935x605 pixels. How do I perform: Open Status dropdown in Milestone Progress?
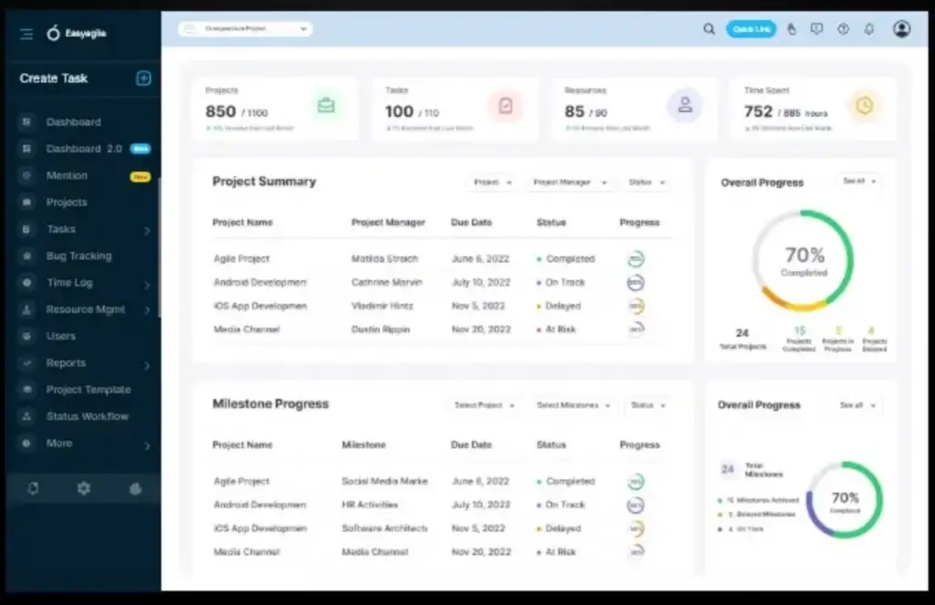click(648, 405)
